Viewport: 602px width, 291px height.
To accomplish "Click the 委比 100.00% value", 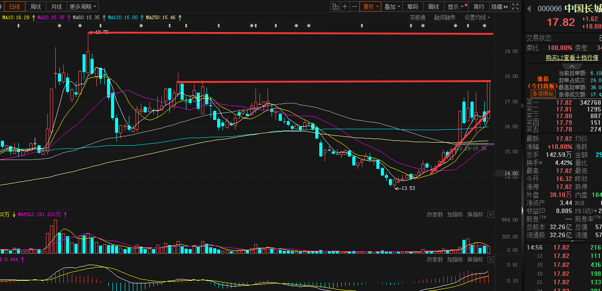I will click(x=560, y=48).
